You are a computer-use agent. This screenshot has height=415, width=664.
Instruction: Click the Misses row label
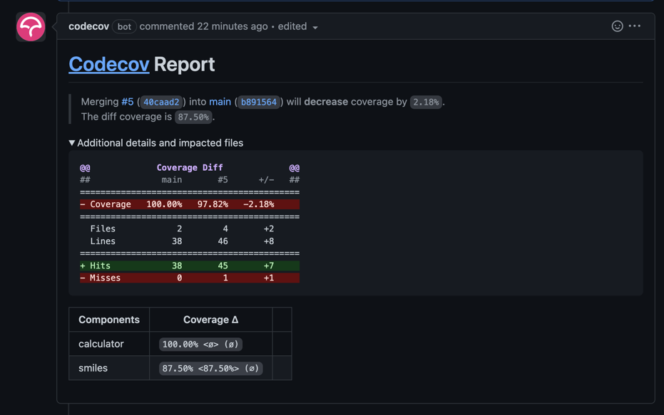point(105,278)
